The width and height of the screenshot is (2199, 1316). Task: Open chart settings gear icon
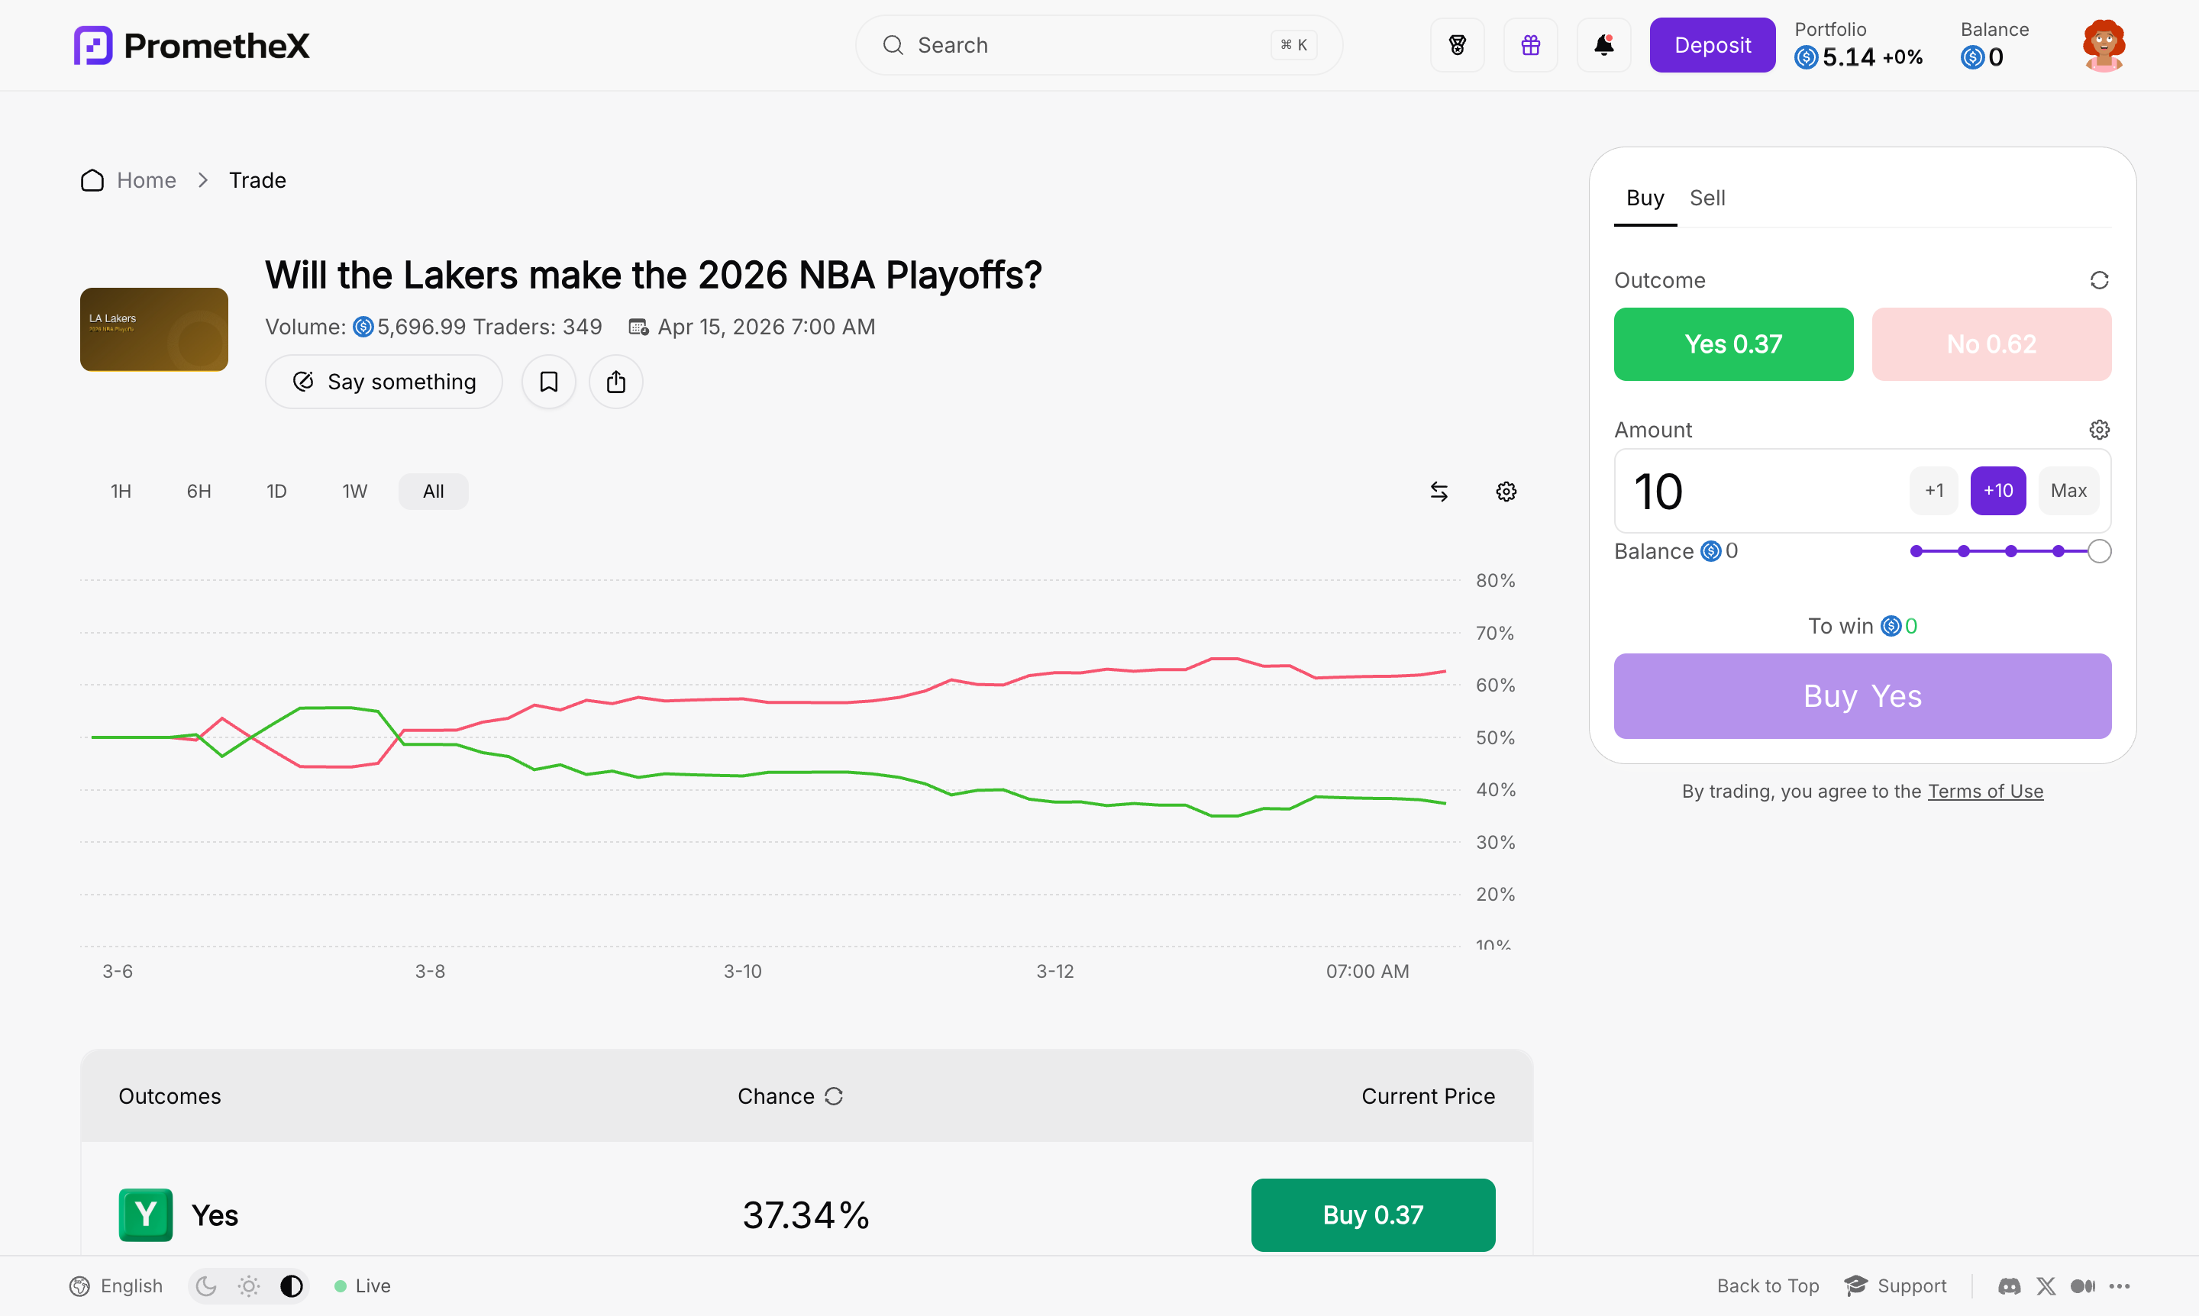[x=1506, y=492]
